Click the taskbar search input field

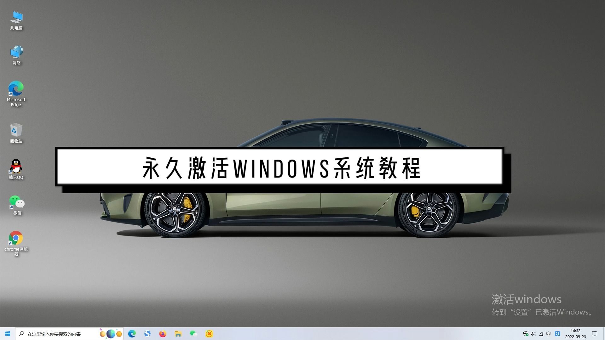point(57,334)
